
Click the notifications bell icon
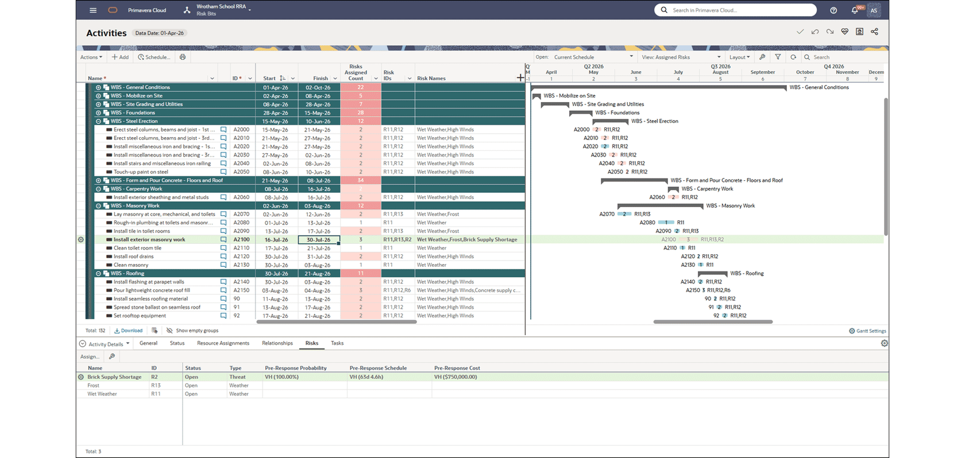tap(855, 10)
